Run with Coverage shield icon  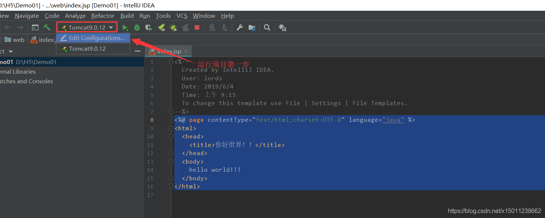click(x=148, y=27)
